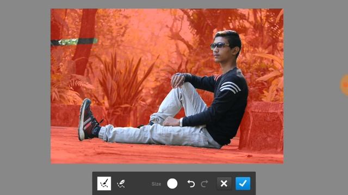The image size is (348, 195).
Task: Click the 'Size' label in toolbar
Action: coord(156,184)
